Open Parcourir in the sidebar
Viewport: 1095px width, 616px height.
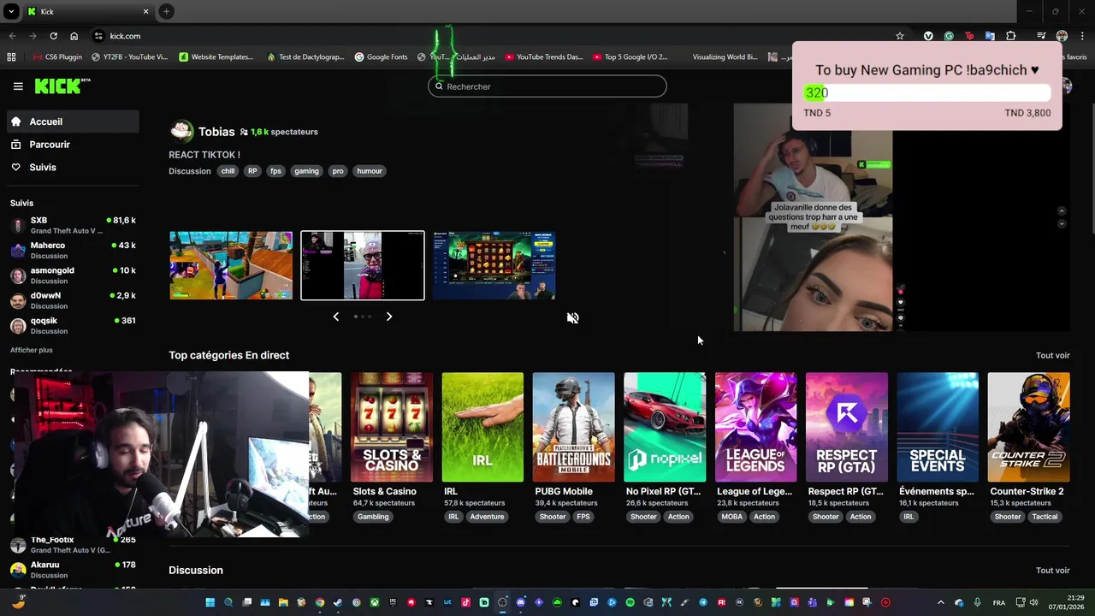tap(73, 145)
